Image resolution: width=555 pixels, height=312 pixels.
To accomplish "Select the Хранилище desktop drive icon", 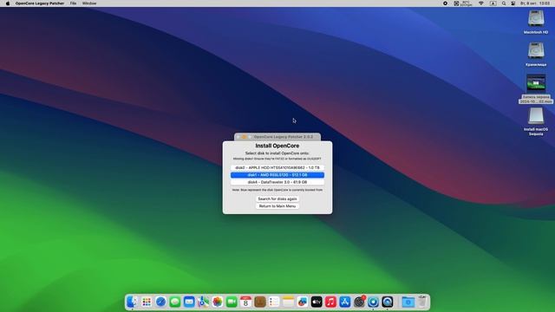I will pyautogui.click(x=536, y=50).
